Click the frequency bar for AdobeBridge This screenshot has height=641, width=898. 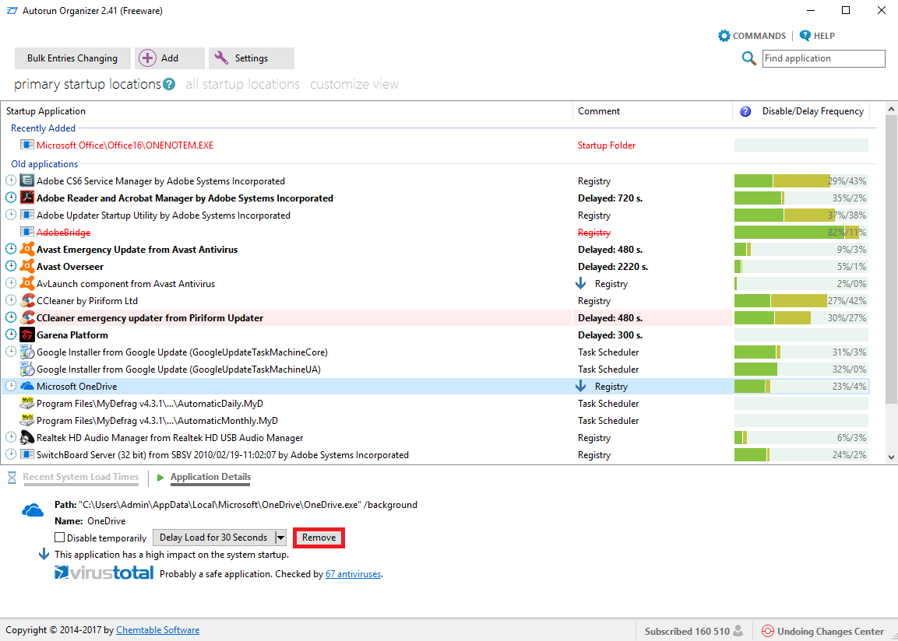(801, 232)
